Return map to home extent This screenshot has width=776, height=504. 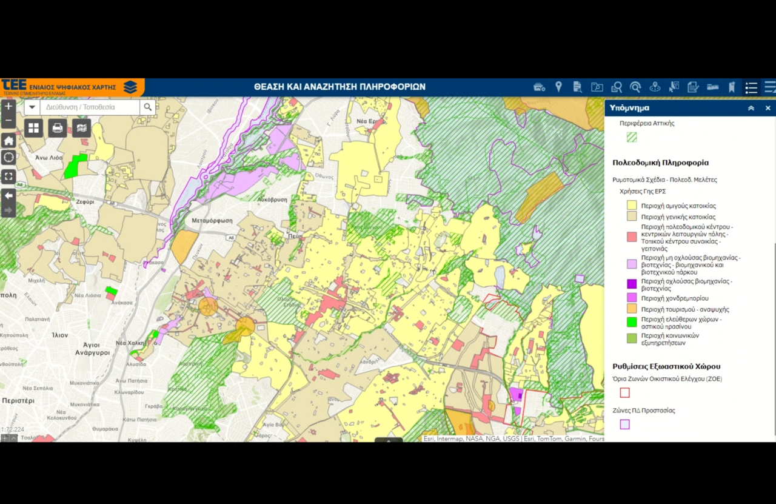point(8,141)
